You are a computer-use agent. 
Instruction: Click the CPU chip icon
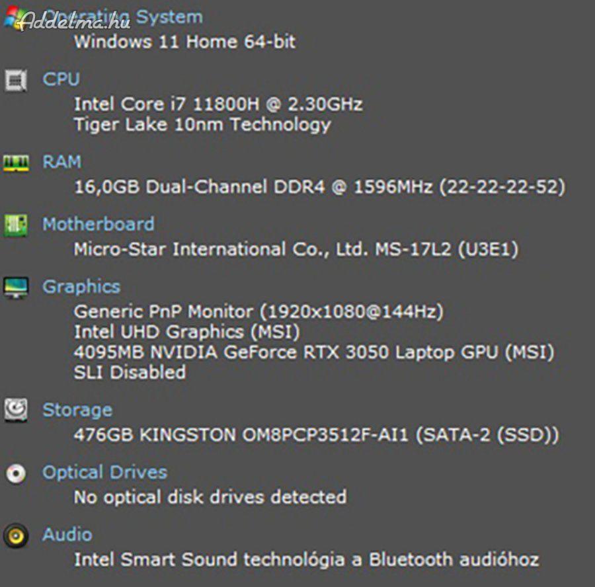point(16,80)
